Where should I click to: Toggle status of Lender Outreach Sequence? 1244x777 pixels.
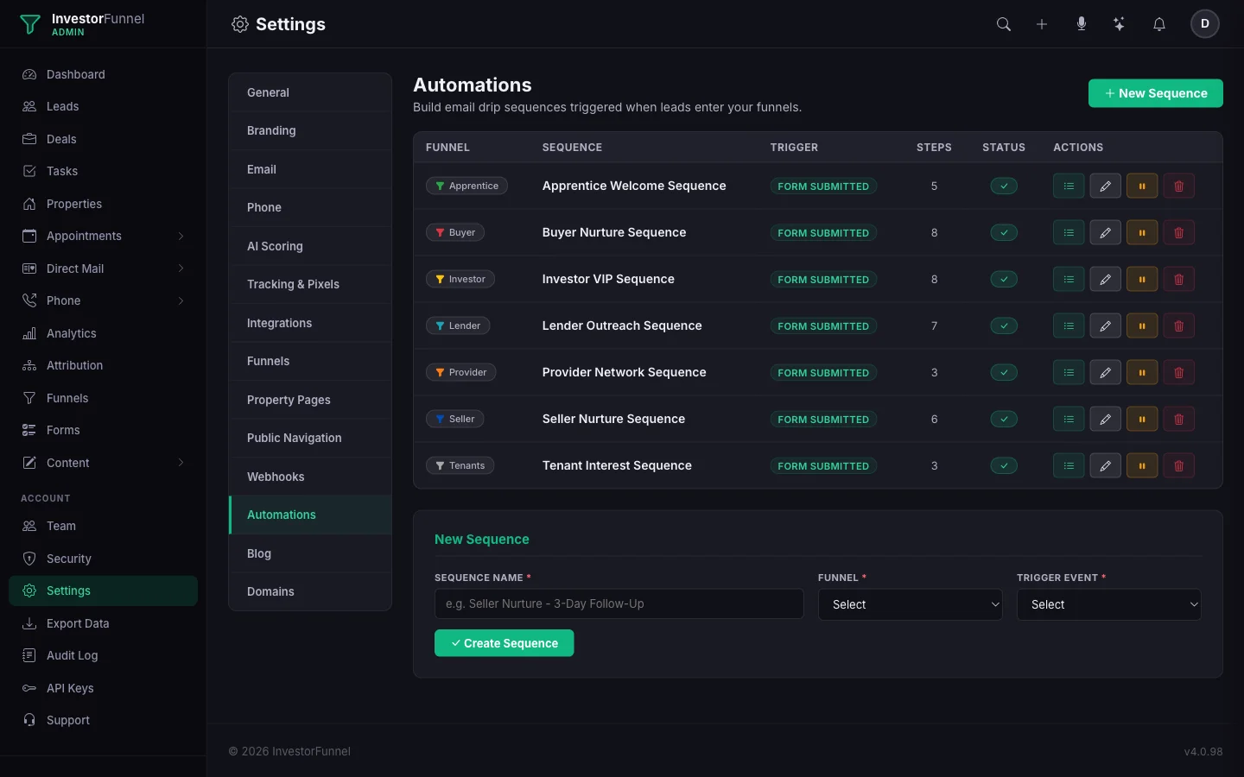1004,326
